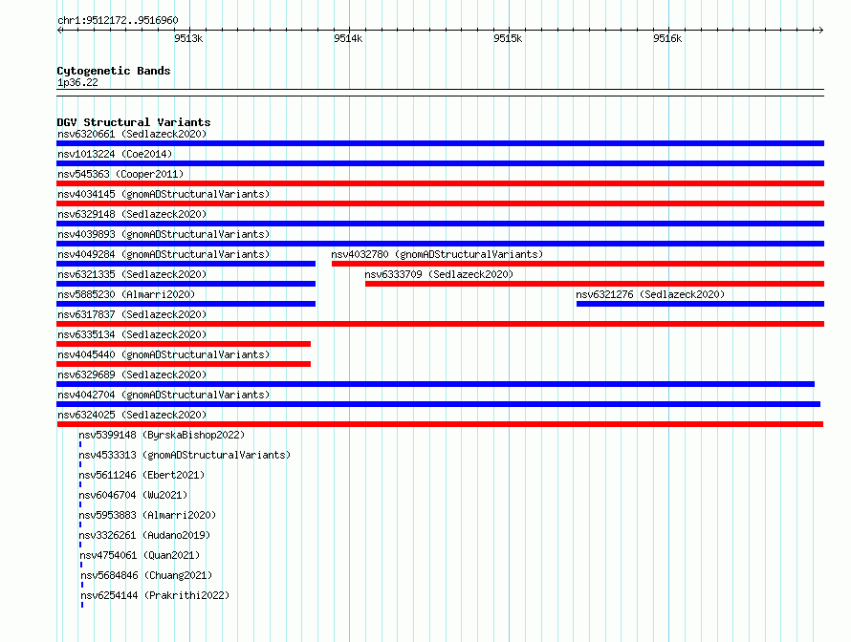Image resolution: width=851 pixels, height=642 pixels.
Task: Open variant nsv1013224 (Coe2014) label
Action: (115, 154)
